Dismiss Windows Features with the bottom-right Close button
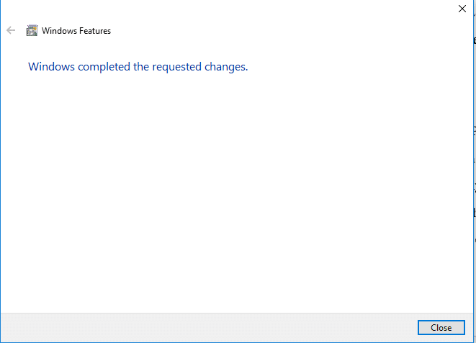The height and width of the screenshot is (343, 476). [441, 328]
